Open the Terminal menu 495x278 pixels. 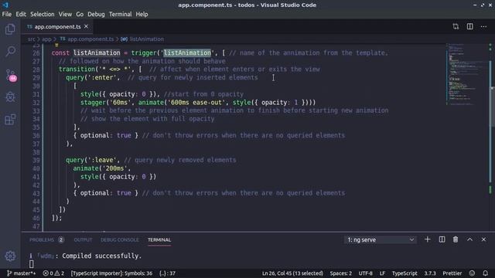121,14
